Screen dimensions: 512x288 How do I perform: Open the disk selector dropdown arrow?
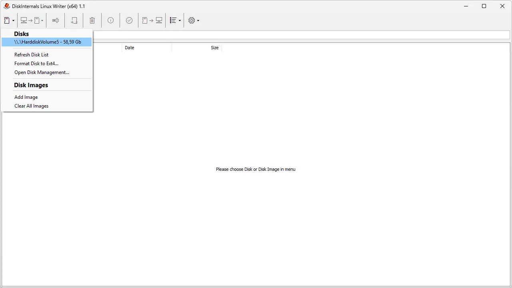[13, 20]
